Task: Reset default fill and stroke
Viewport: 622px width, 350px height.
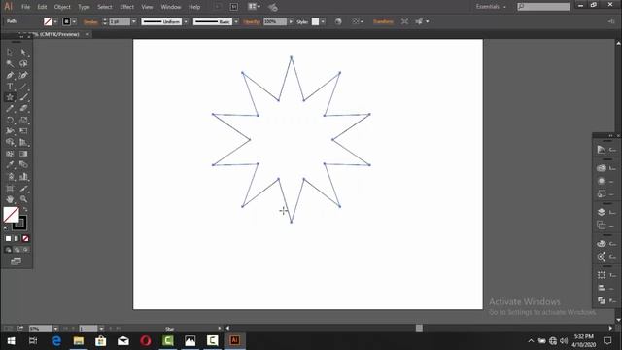Action: click(x=6, y=228)
